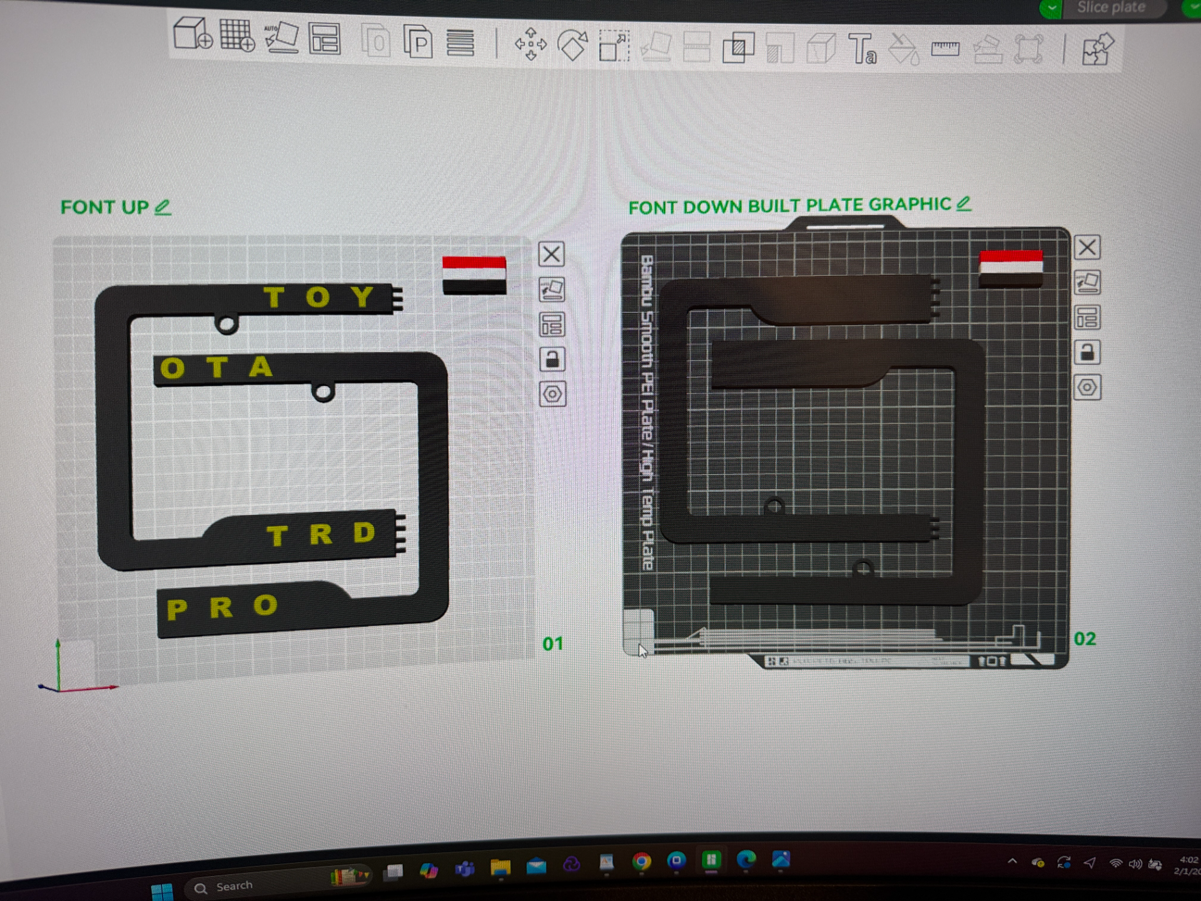This screenshot has width=1201, height=901.
Task: Open the Assembly view puzzle icon
Action: (x=1098, y=49)
